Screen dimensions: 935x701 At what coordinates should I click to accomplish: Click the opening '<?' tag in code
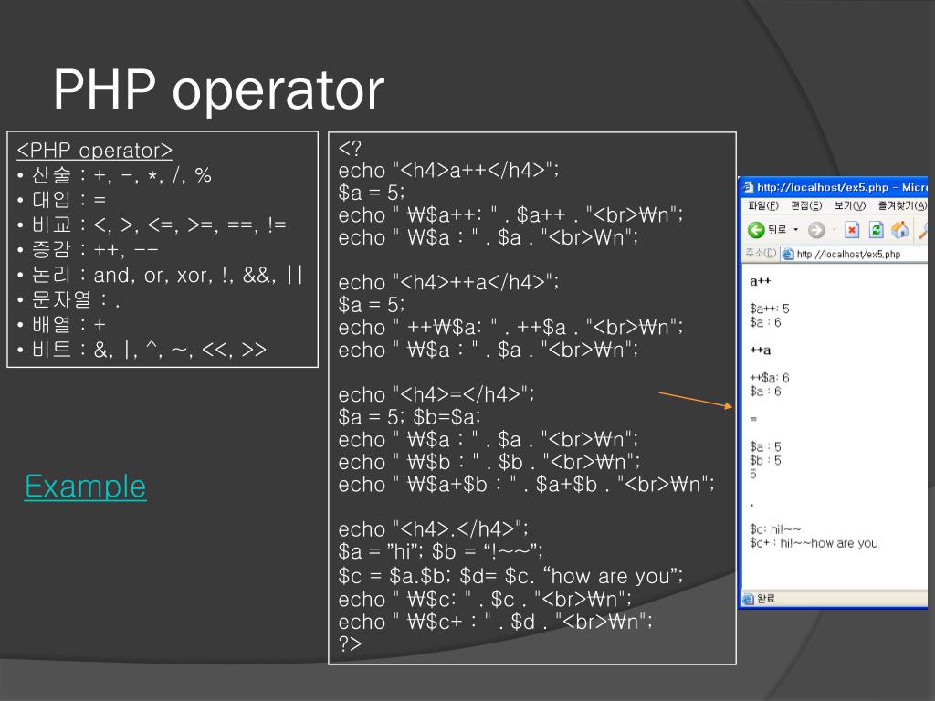point(350,148)
